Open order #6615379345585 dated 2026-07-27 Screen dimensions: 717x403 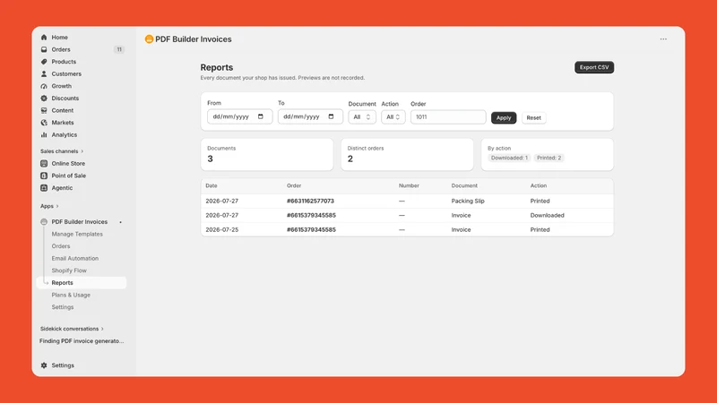(x=311, y=215)
